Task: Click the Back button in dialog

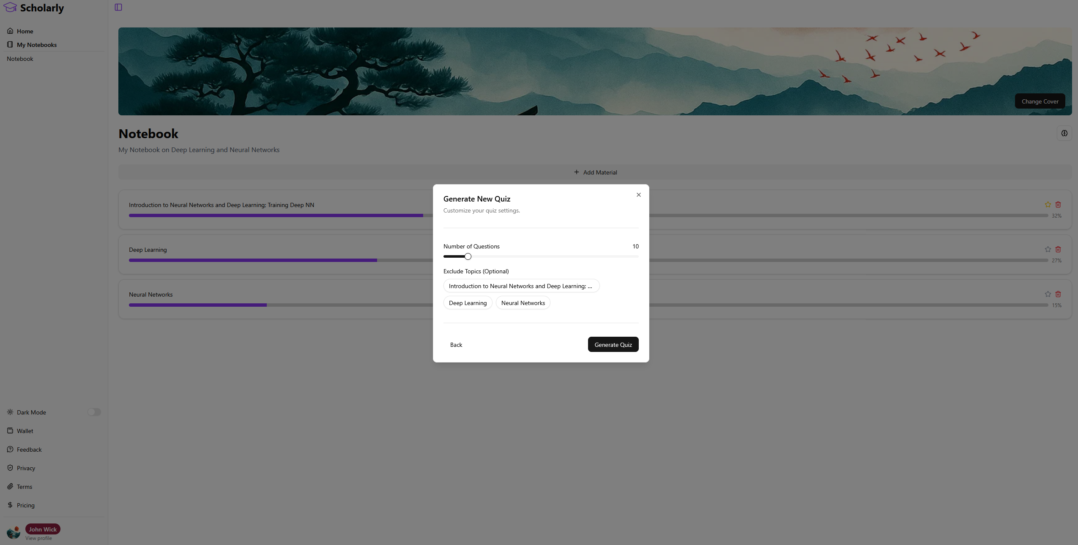Action: pyautogui.click(x=456, y=345)
